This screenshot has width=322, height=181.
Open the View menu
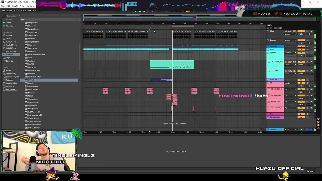(x=22, y=6)
